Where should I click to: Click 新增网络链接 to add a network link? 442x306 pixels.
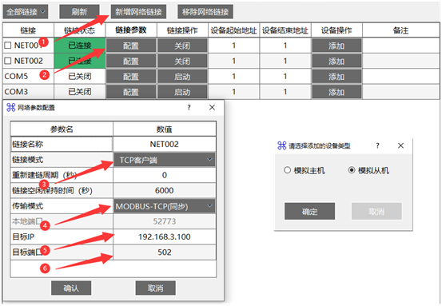click(138, 12)
